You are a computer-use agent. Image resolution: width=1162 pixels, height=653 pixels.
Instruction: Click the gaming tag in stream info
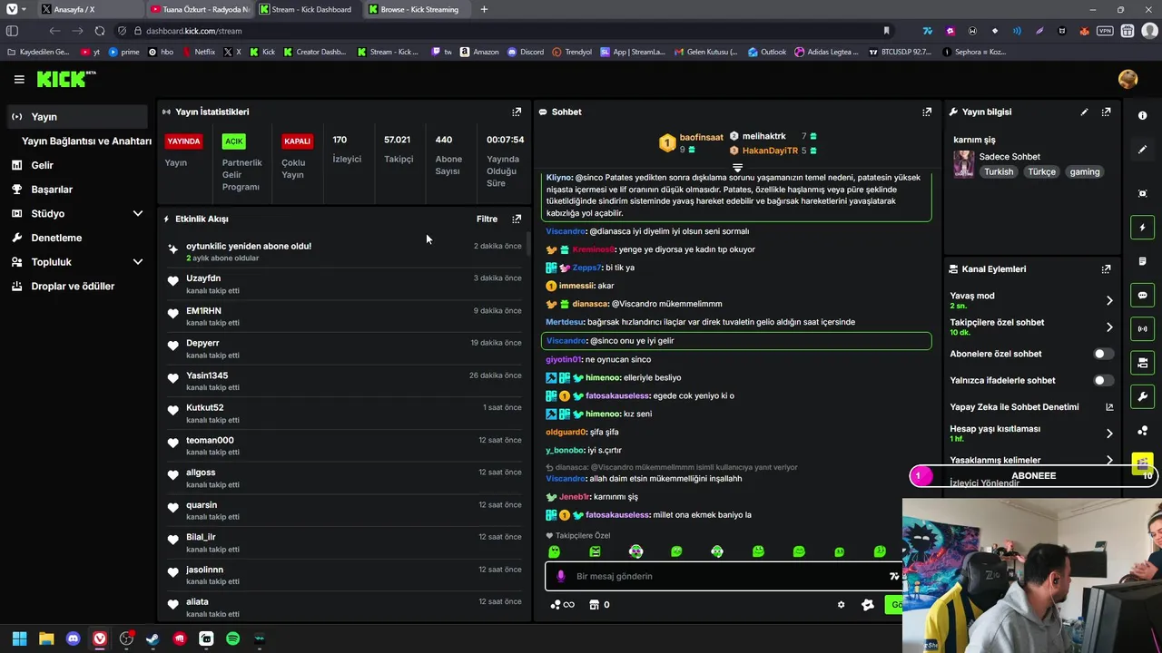click(x=1084, y=171)
